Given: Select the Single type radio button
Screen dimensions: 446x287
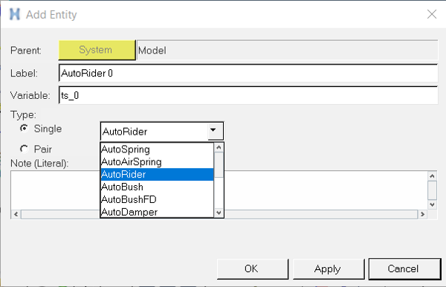Looking at the screenshot, I should point(25,129).
